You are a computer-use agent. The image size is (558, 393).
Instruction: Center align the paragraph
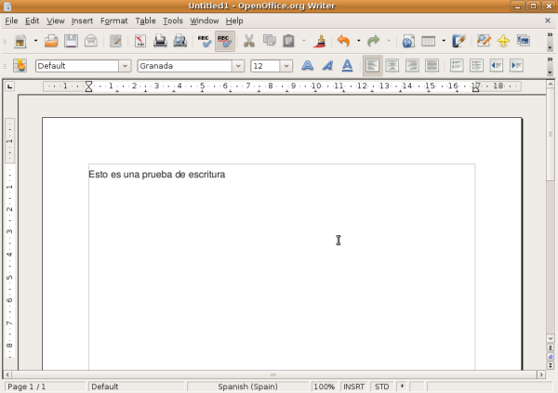[392, 65]
